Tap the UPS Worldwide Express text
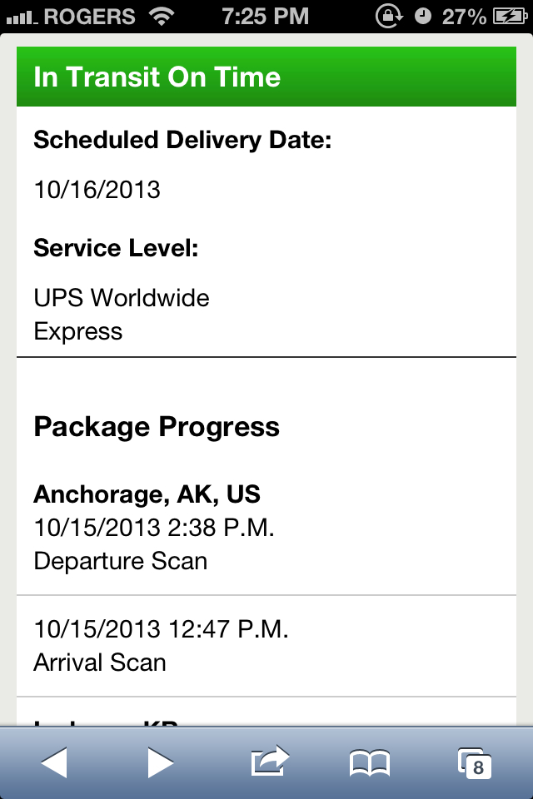The image size is (533, 799). pyautogui.click(x=122, y=314)
